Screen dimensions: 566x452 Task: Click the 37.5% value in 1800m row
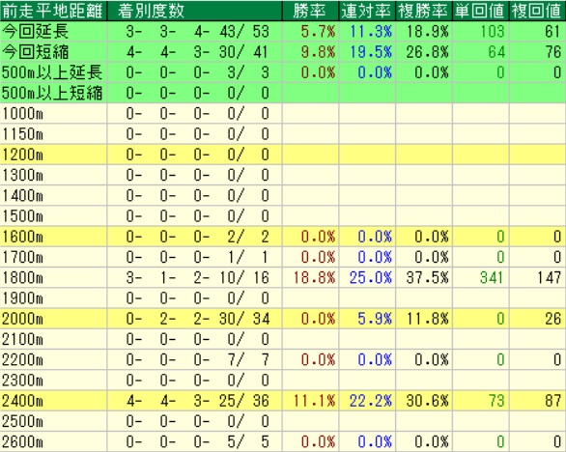(427, 277)
